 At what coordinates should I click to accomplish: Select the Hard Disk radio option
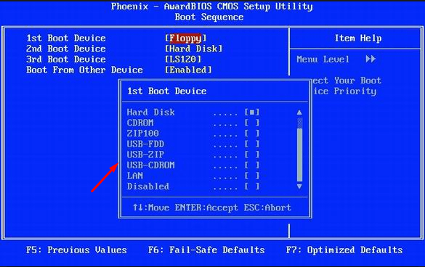pyautogui.click(x=252, y=112)
